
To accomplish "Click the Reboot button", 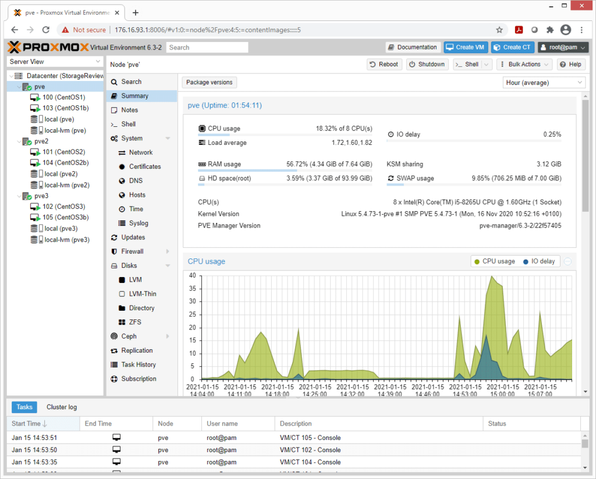I will [384, 65].
